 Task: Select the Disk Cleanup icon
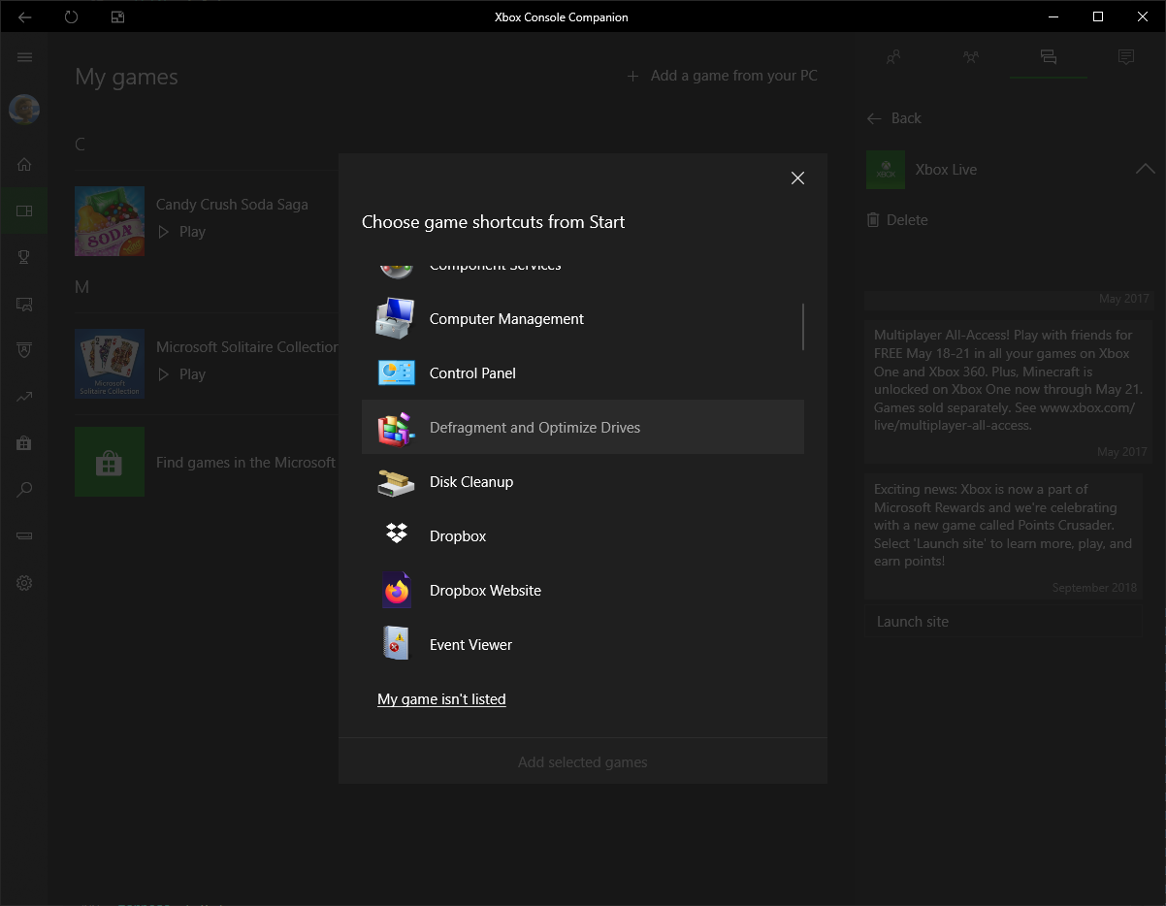[396, 482]
